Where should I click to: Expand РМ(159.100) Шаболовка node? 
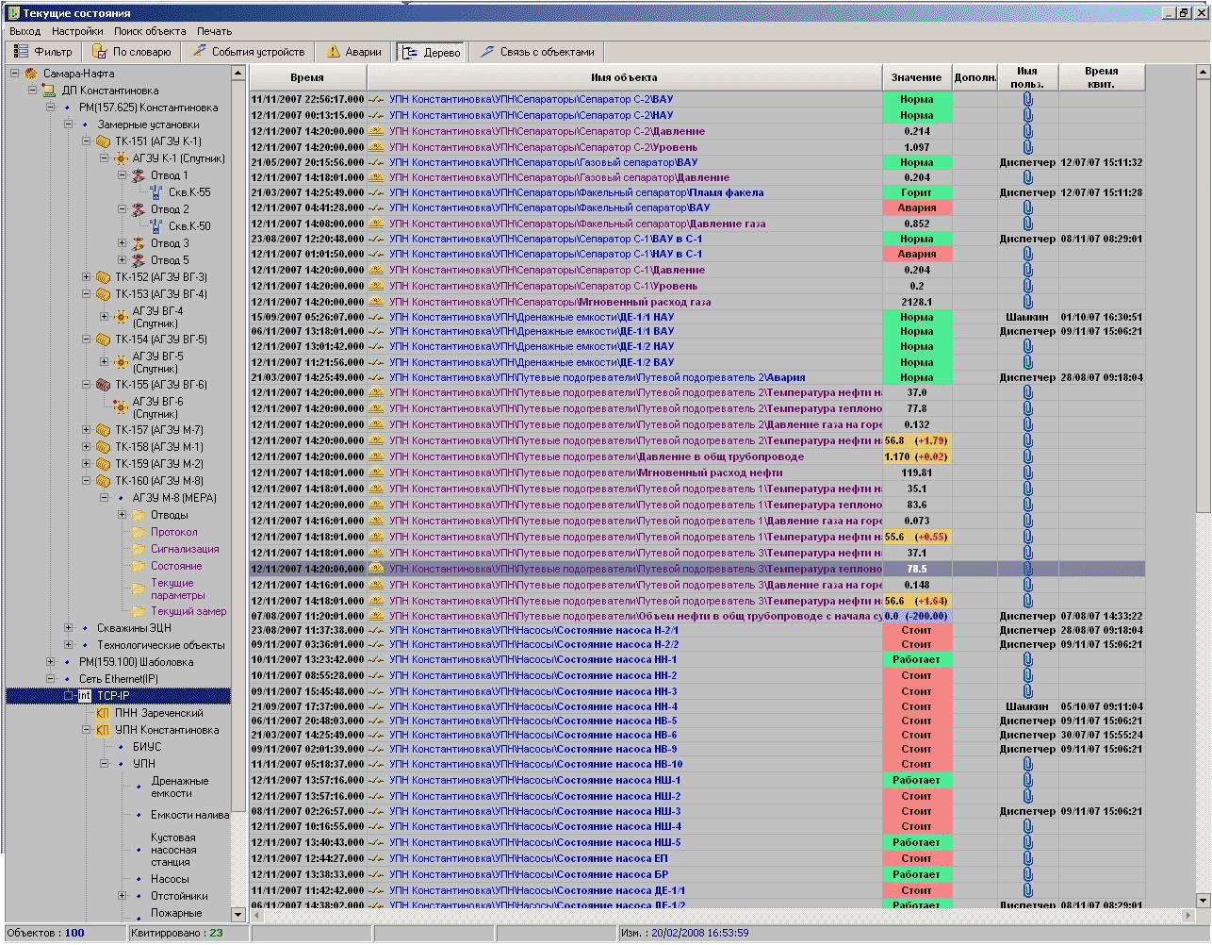point(51,662)
